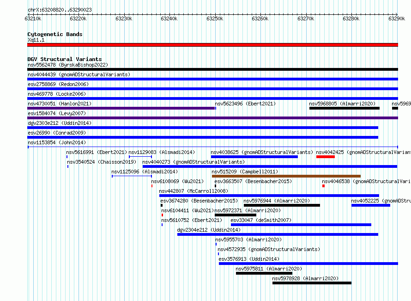Click the nsv442807 (McCarroll2008) label
This screenshot has height=301, width=411.
pyautogui.click(x=193, y=191)
